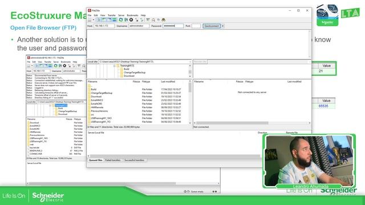365x205 pixels.
Task: Open the Quickconnect history dropdown arrow
Action: (x=222, y=26)
